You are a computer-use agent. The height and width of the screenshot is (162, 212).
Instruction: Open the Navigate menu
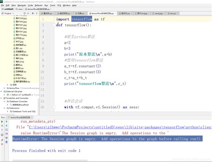(22, 5)
